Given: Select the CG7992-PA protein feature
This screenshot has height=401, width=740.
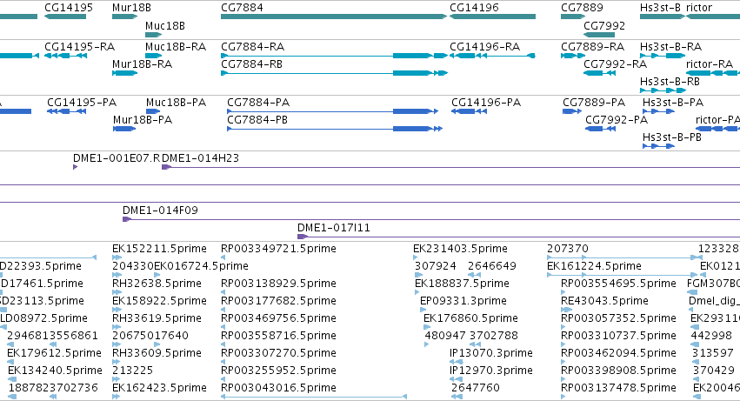Looking at the screenshot, I should coord(600,129).
